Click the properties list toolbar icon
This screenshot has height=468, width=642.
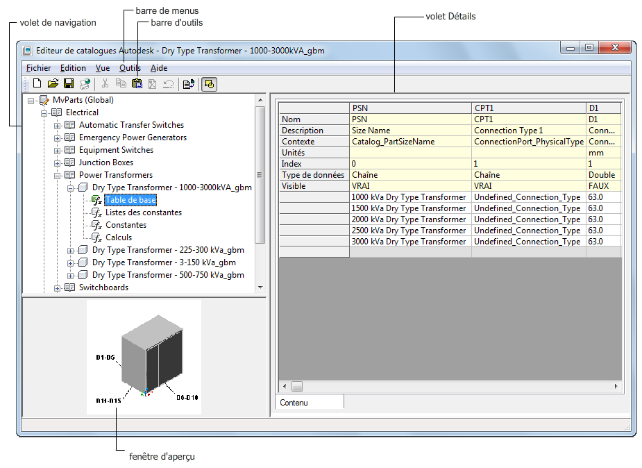point(188,84)
